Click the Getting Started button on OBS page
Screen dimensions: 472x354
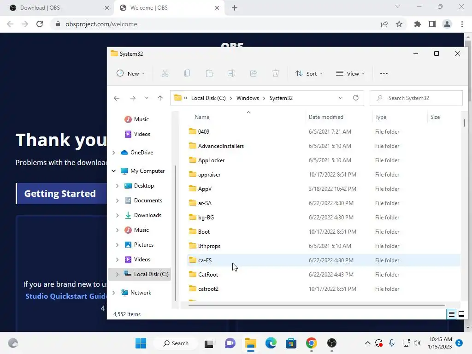click(61, 194)
